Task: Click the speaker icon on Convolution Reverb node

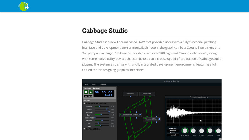Action: [x=140, y=114]
